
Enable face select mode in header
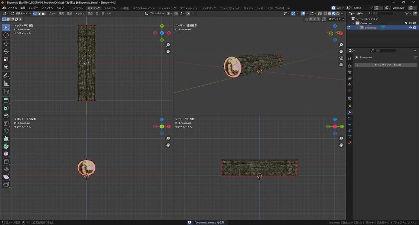pos(43,13)
